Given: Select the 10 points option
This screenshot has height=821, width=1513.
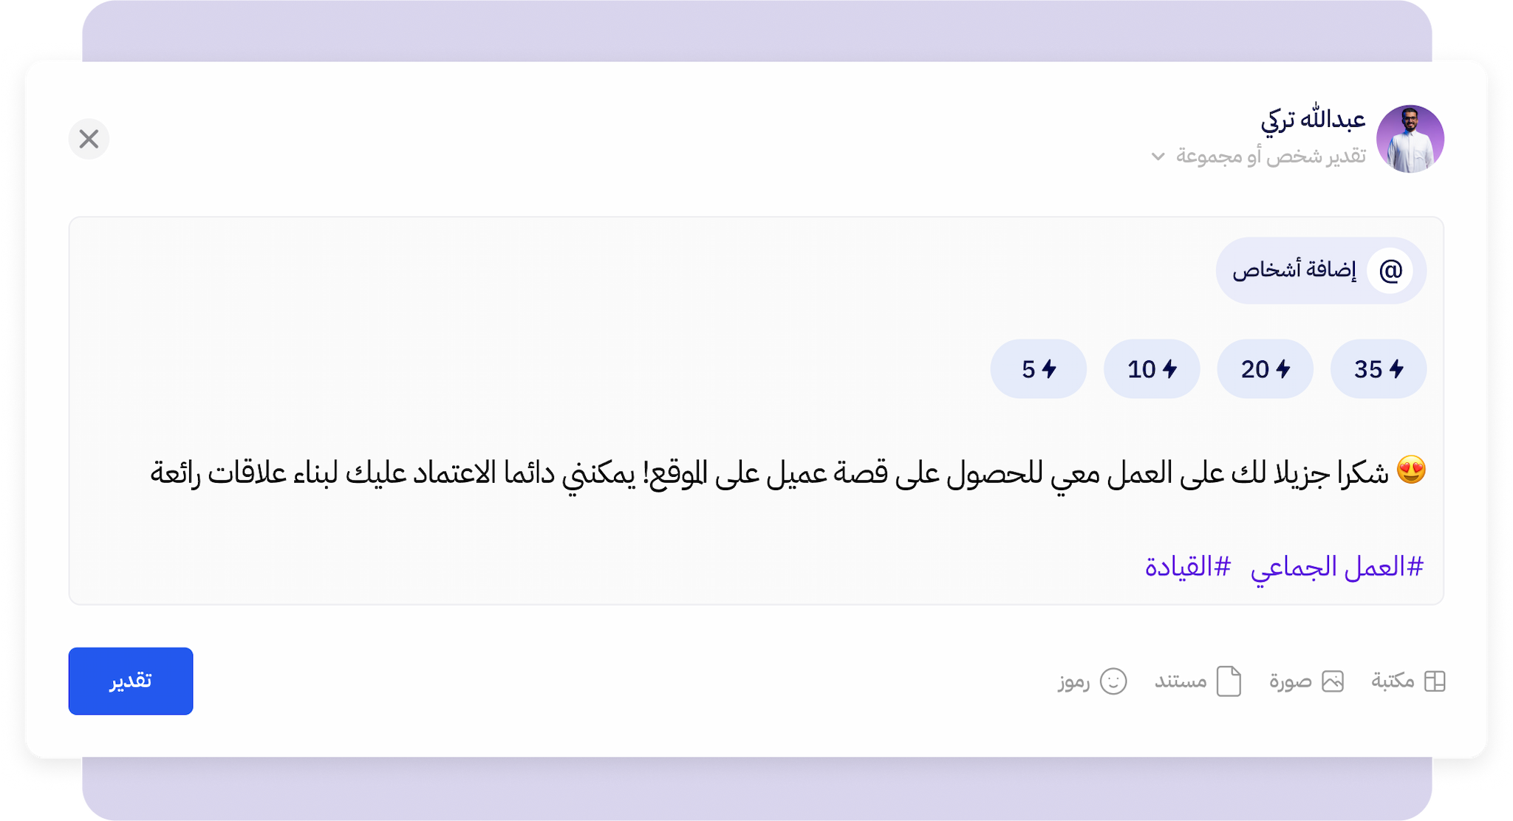Looking at the screenshot, I should coord(1152,368).
